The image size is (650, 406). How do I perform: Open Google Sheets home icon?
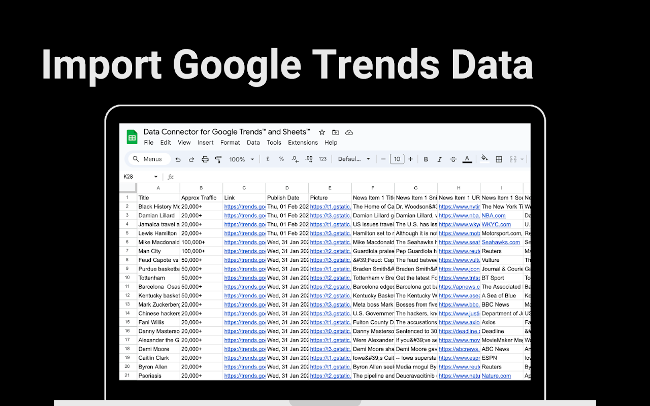132,137
